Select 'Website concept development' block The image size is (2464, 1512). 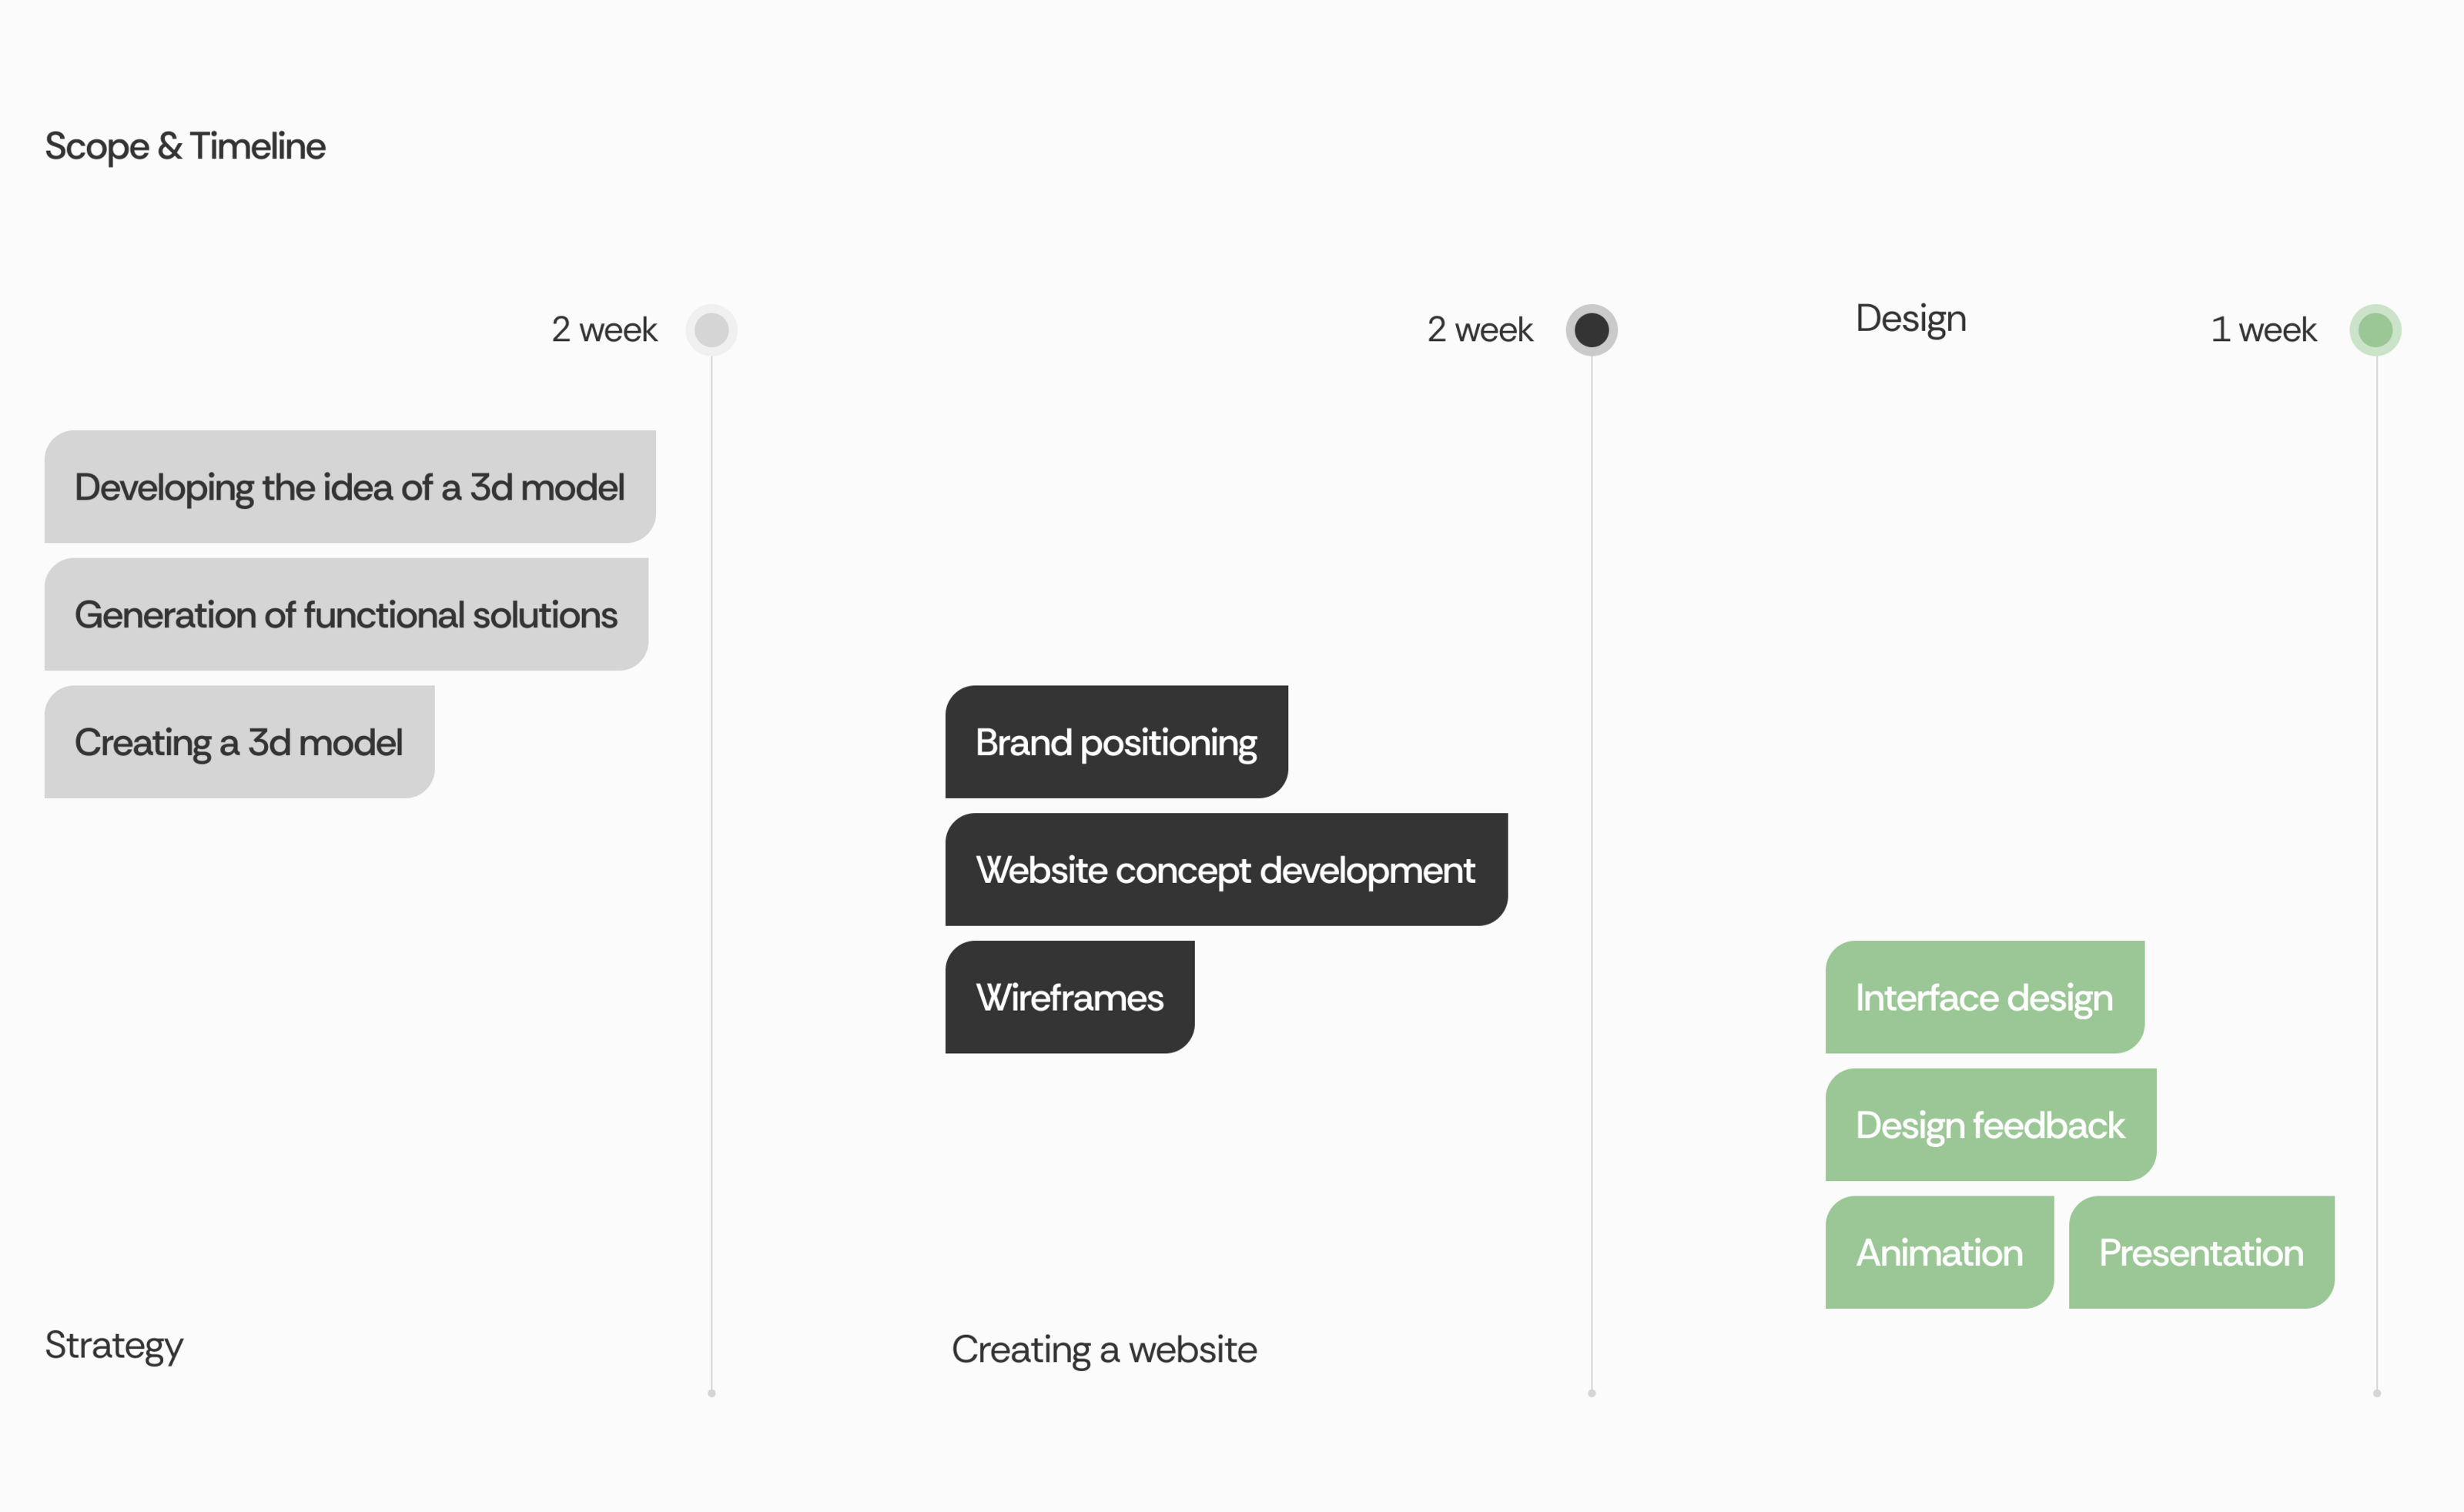pyautogui.click(x=1226, y=869)
